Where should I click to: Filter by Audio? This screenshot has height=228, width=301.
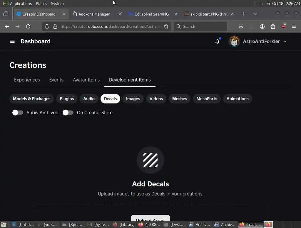[89, 99]
